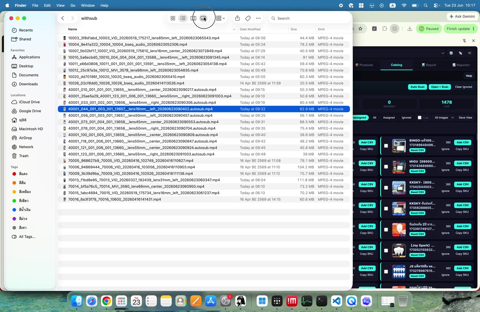This screenshot has height=312, width=480.
Task: Click the Save View button
Action: (x=465, y=117)
